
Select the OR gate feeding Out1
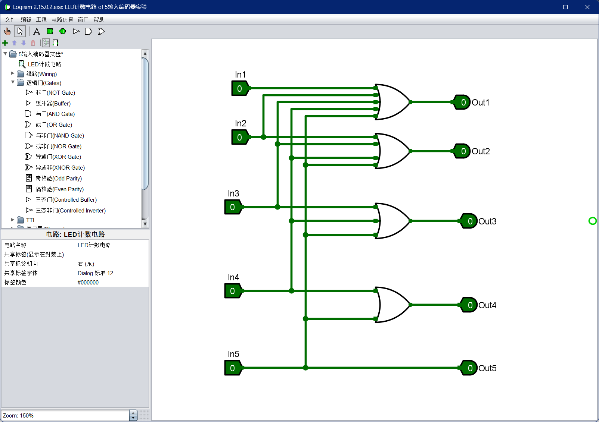(393, 102)
